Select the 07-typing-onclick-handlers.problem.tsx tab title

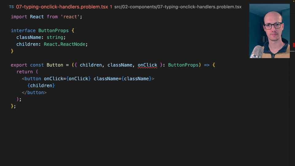[62, 7]
